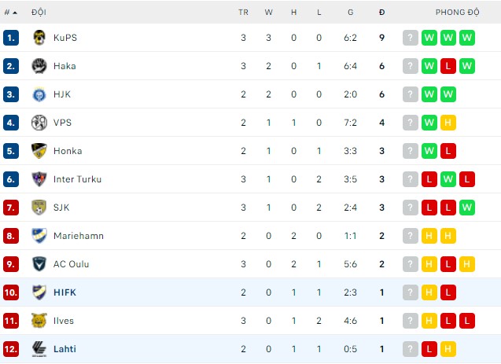Click the HJK team badge
The image size is (501, 364).
pyautogui.click(x=39, y=94)
